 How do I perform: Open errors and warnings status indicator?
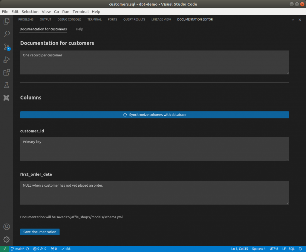point(40,249)
